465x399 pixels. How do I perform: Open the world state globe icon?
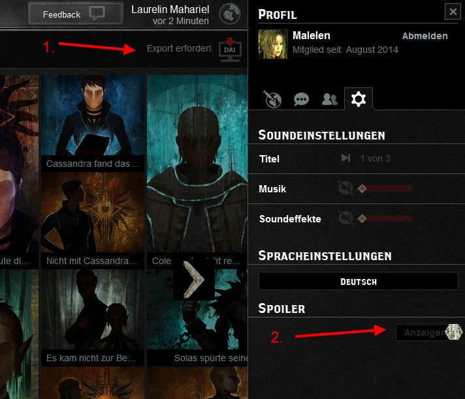229,13
